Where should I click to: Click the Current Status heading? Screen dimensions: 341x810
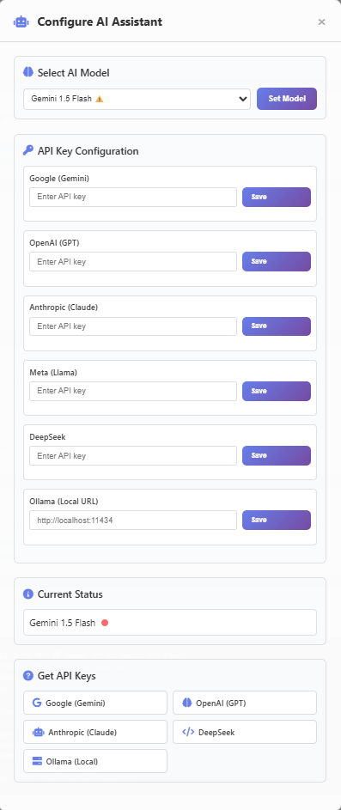click(70, 594)
